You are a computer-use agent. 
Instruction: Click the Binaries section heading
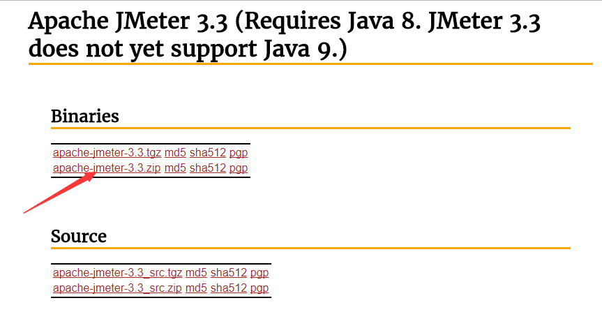(85, 116)
